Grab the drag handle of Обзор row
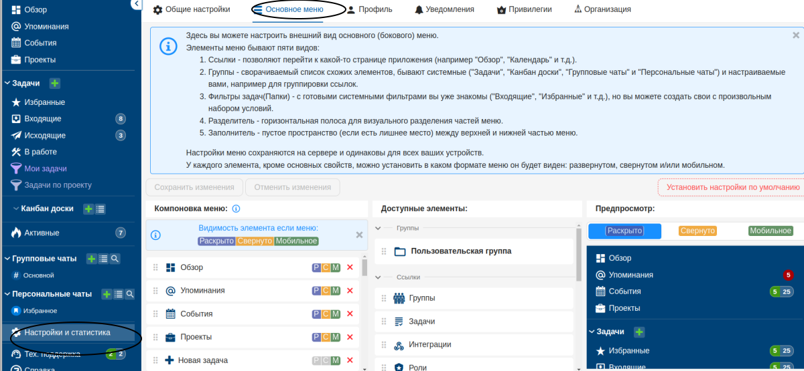The image size is (804, 371). click(x=155, y=267)
